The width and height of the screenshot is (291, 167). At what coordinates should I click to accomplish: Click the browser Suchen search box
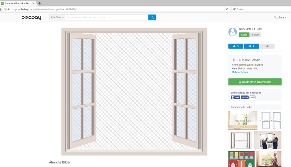262,9
